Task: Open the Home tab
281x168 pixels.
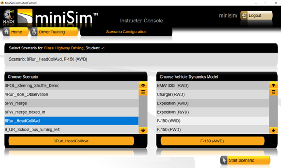Action: click(16, 32)
